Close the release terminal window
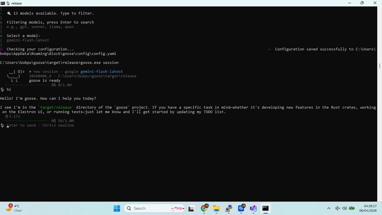The image size is (382, 215). pyautogui.click(x=375, y=3)
